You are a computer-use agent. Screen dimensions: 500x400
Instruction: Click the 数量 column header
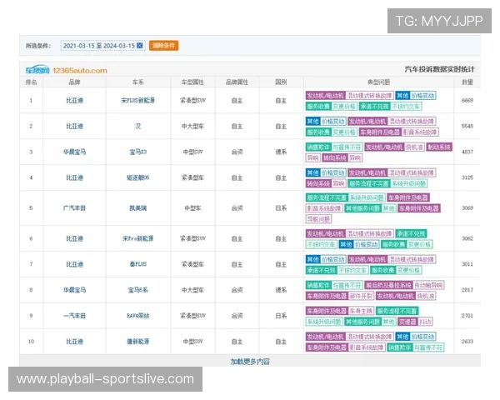[x=467, y=82]
